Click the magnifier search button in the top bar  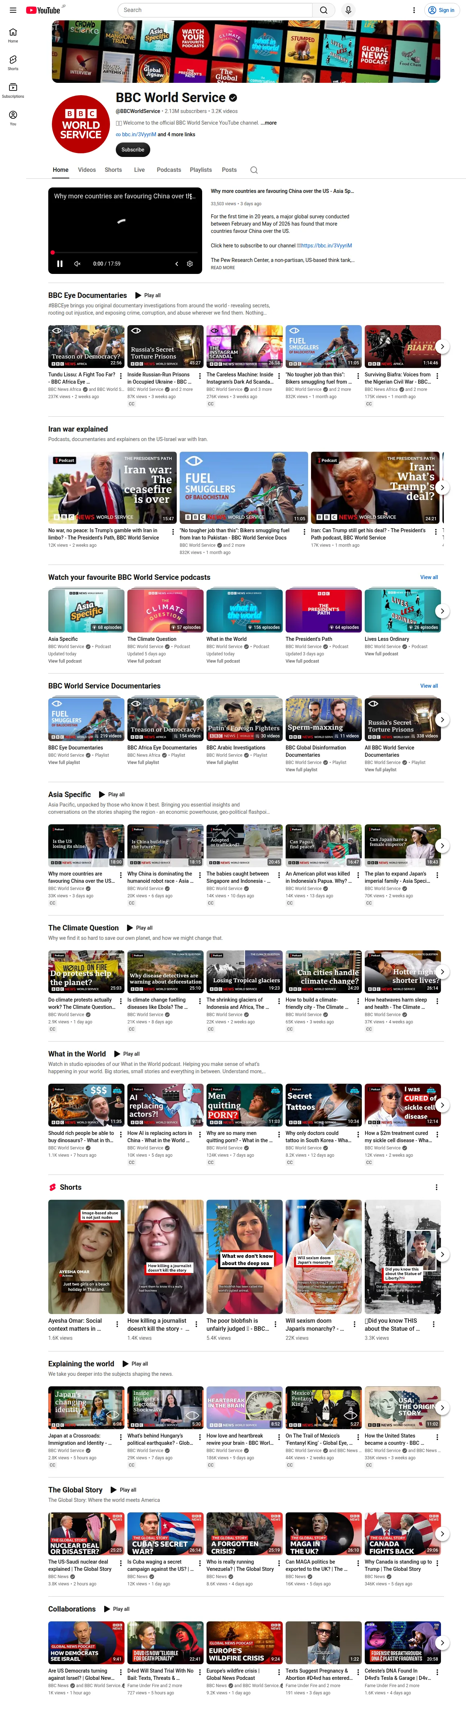(x=323, y=10)
